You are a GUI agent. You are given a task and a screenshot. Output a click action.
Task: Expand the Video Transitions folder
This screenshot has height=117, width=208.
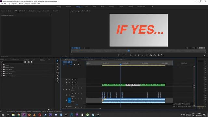pyautogui.click(x=1, y=76)
